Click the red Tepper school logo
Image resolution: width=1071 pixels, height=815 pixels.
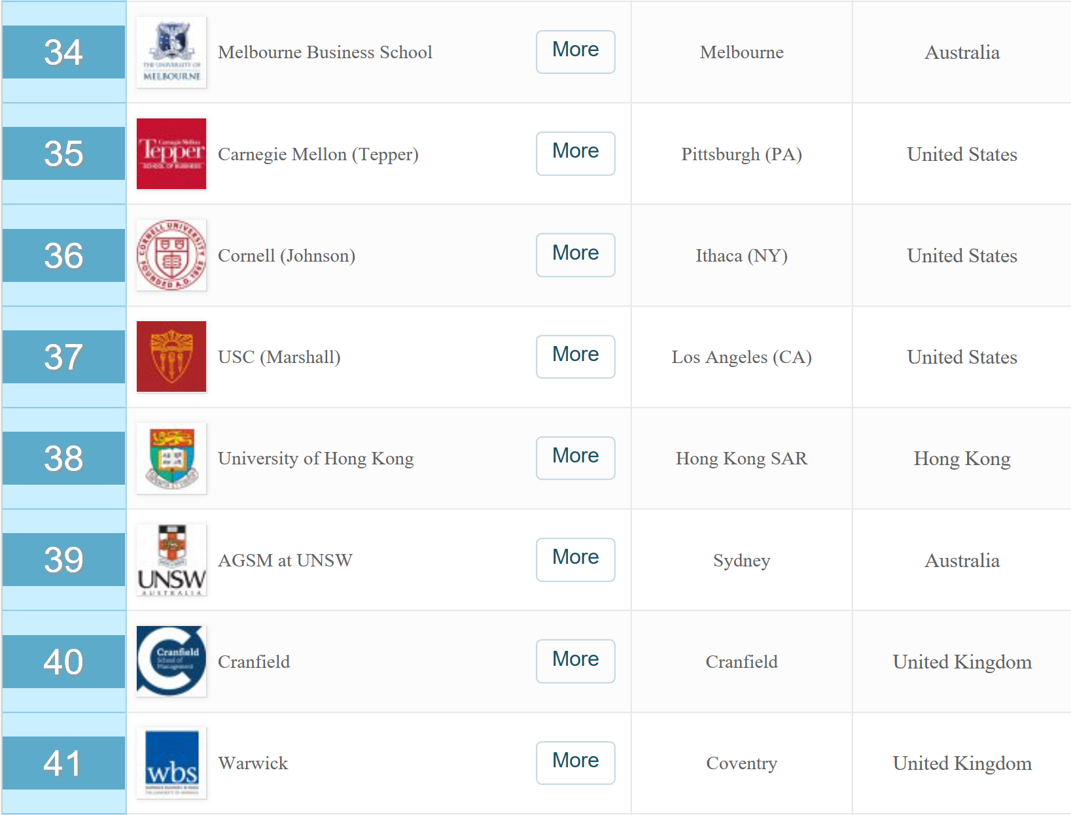pos(171,154)
